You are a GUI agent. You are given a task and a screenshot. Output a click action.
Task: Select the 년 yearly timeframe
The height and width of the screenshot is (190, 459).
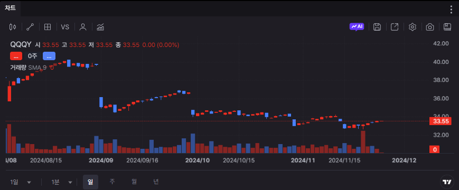tap(156, 182)
